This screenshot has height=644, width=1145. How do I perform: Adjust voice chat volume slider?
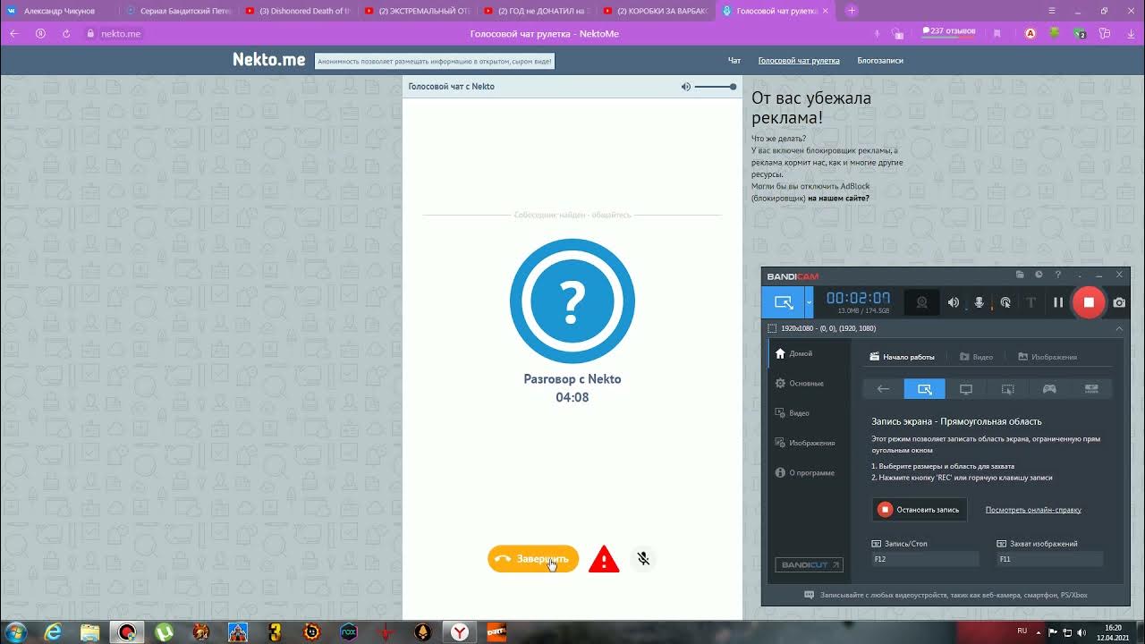[x=716, y=87]
